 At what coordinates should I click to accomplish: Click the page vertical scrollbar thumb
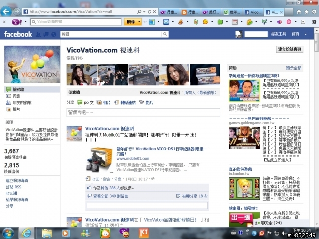316,42
